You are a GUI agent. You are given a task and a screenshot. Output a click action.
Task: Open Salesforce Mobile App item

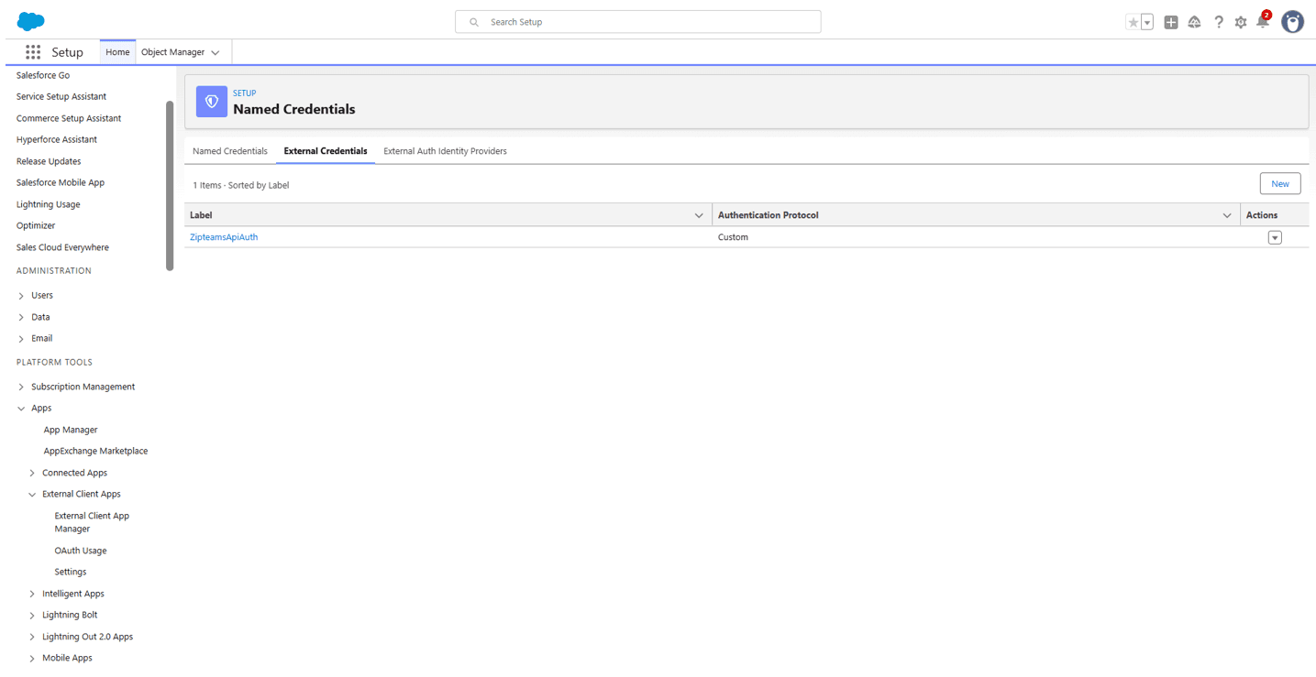[x=61, y=182]
